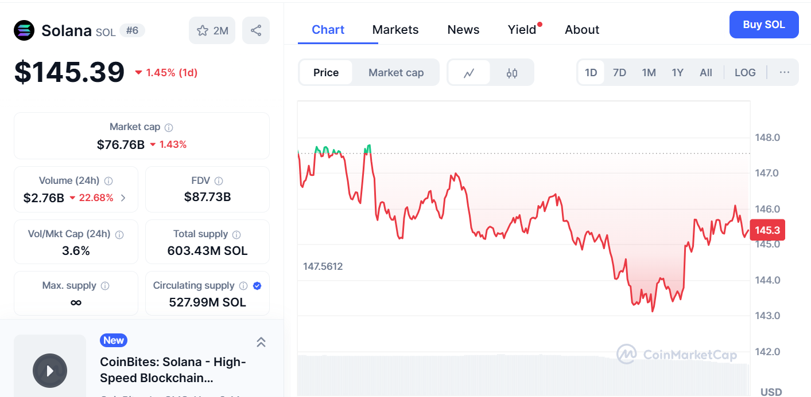Toggle LOG scale on chart
Screen dimensions: 811x397
745,73
